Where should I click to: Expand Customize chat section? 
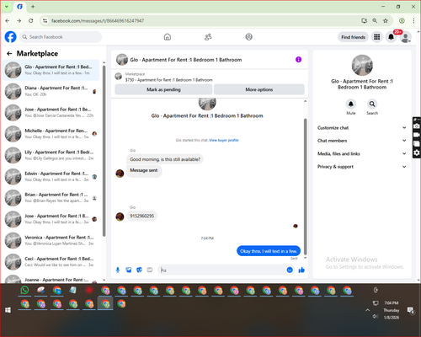point(362,128)
